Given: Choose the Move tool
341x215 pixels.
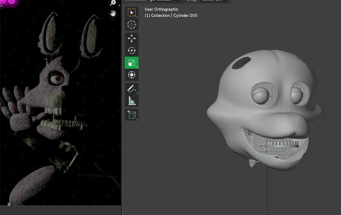Looking at the screenshot, I should point(131,38).
